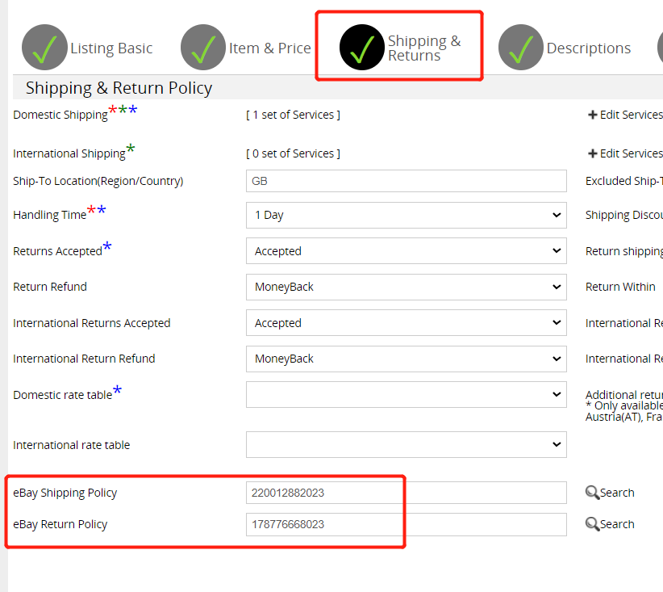Viewport: 663px width, 592px height.
Task: Click the Return Within label
Action: coord(620,287)
